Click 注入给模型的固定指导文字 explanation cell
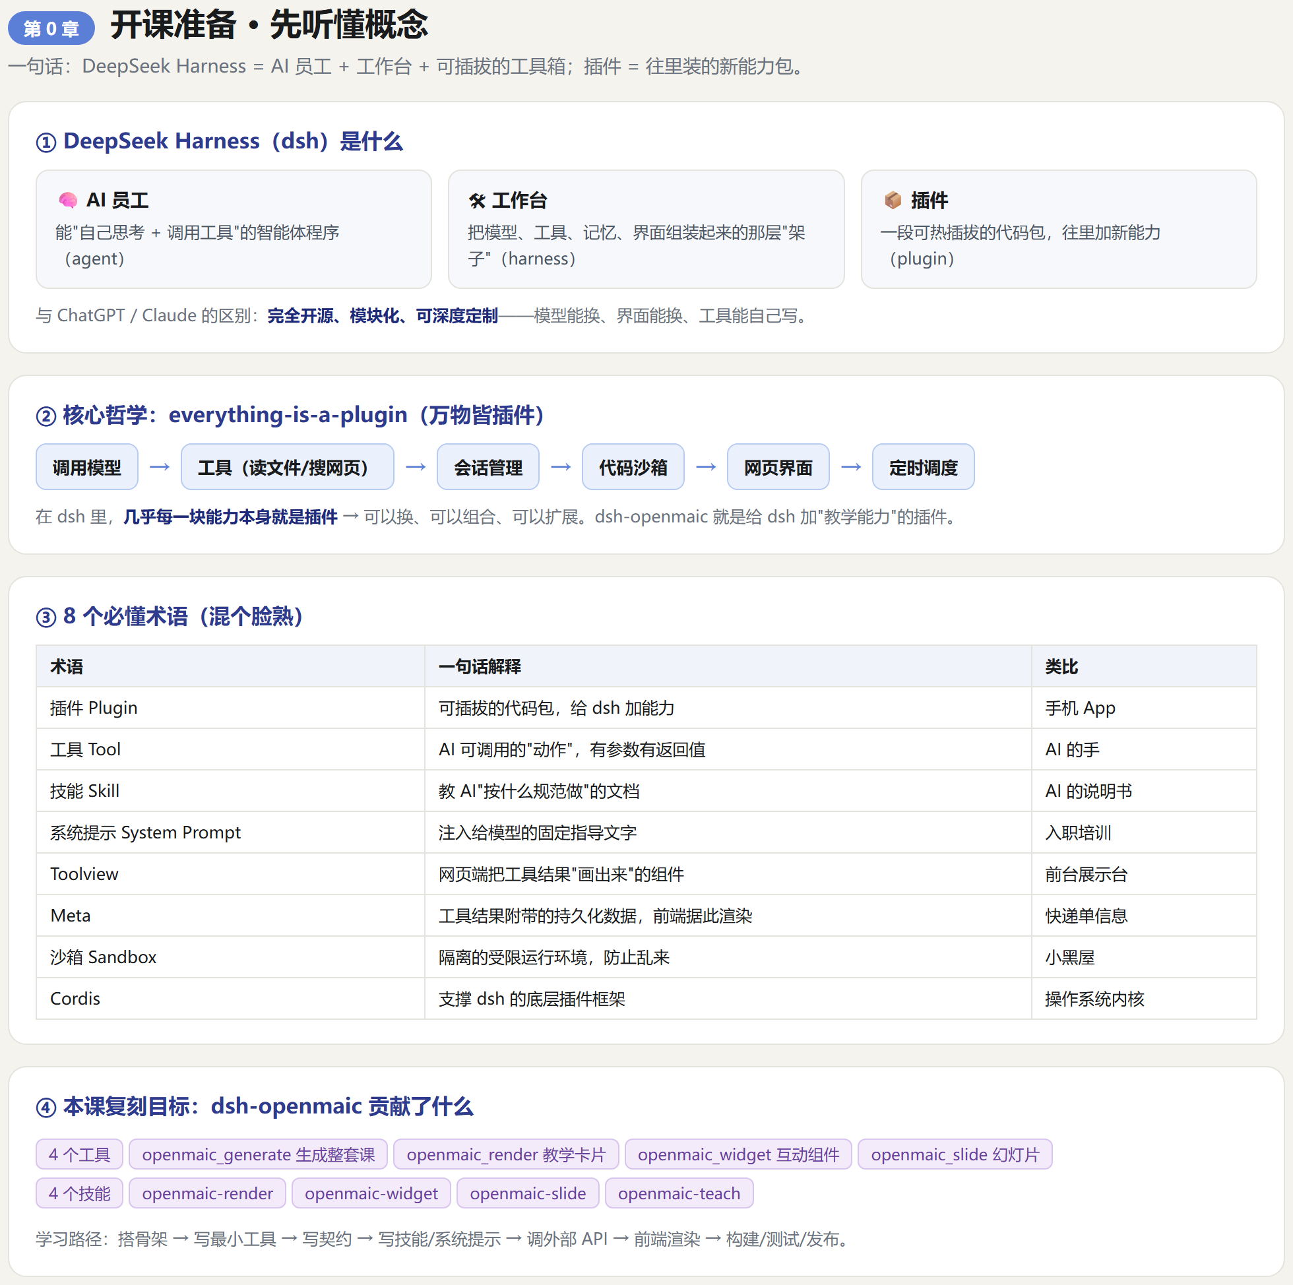The image size is (1293, 1285). coord(728,832)
